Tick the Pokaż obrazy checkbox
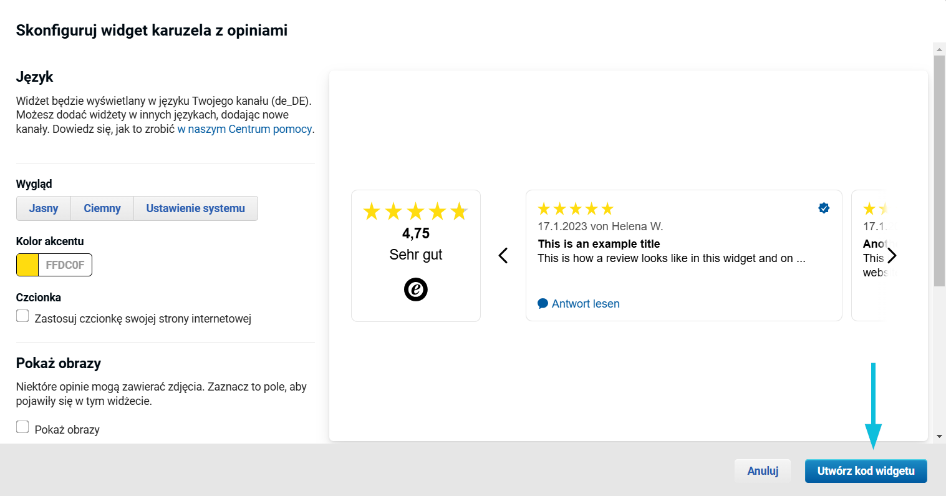The image size is (946, 496). [x=22, y=427]
